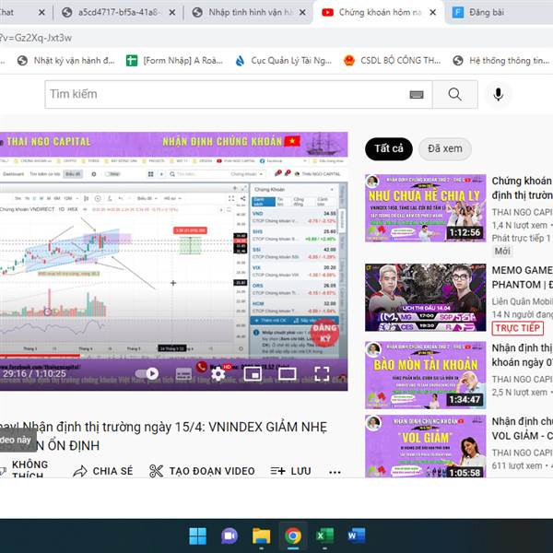Viewport: 553px width, 553px height.
Task: Click the Liên Quân Mobile channel name
Action: 523,301
